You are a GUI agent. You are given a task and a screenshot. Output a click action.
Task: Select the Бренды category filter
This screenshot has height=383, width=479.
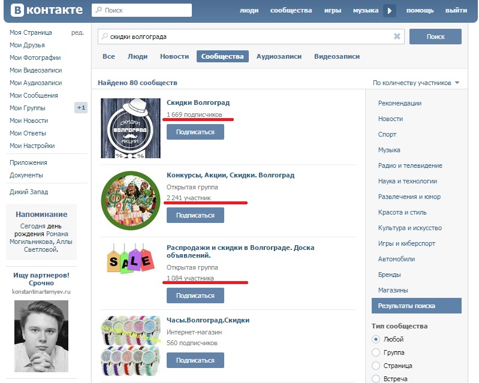tap(389, 275)
